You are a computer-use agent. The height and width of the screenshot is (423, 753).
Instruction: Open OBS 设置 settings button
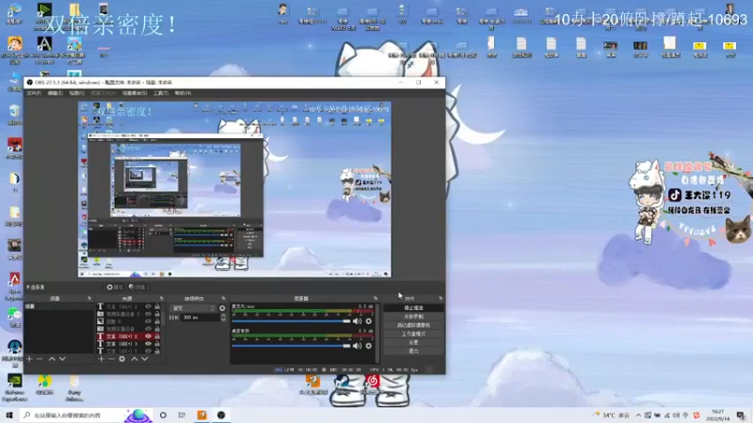(x=413, y=342)
